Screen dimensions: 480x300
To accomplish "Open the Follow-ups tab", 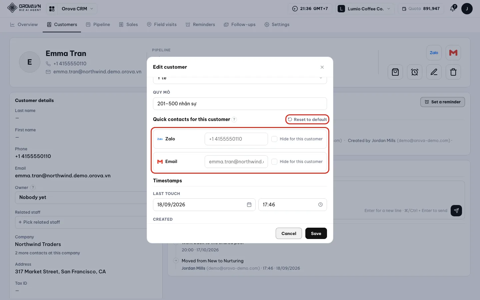I will (x=240, y=25).
